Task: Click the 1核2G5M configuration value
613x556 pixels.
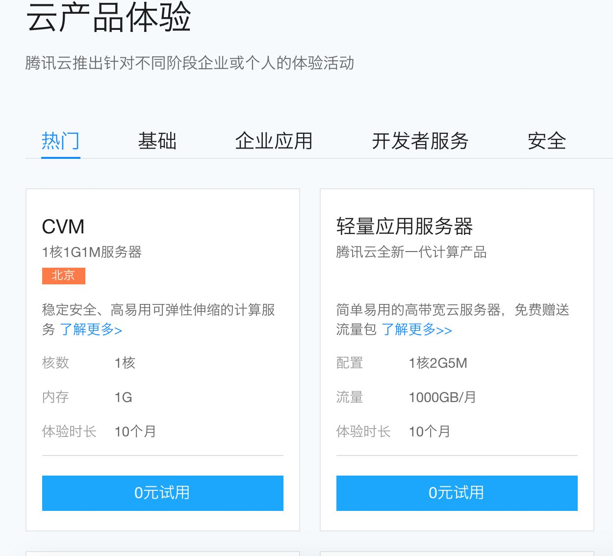Action: 438,363
